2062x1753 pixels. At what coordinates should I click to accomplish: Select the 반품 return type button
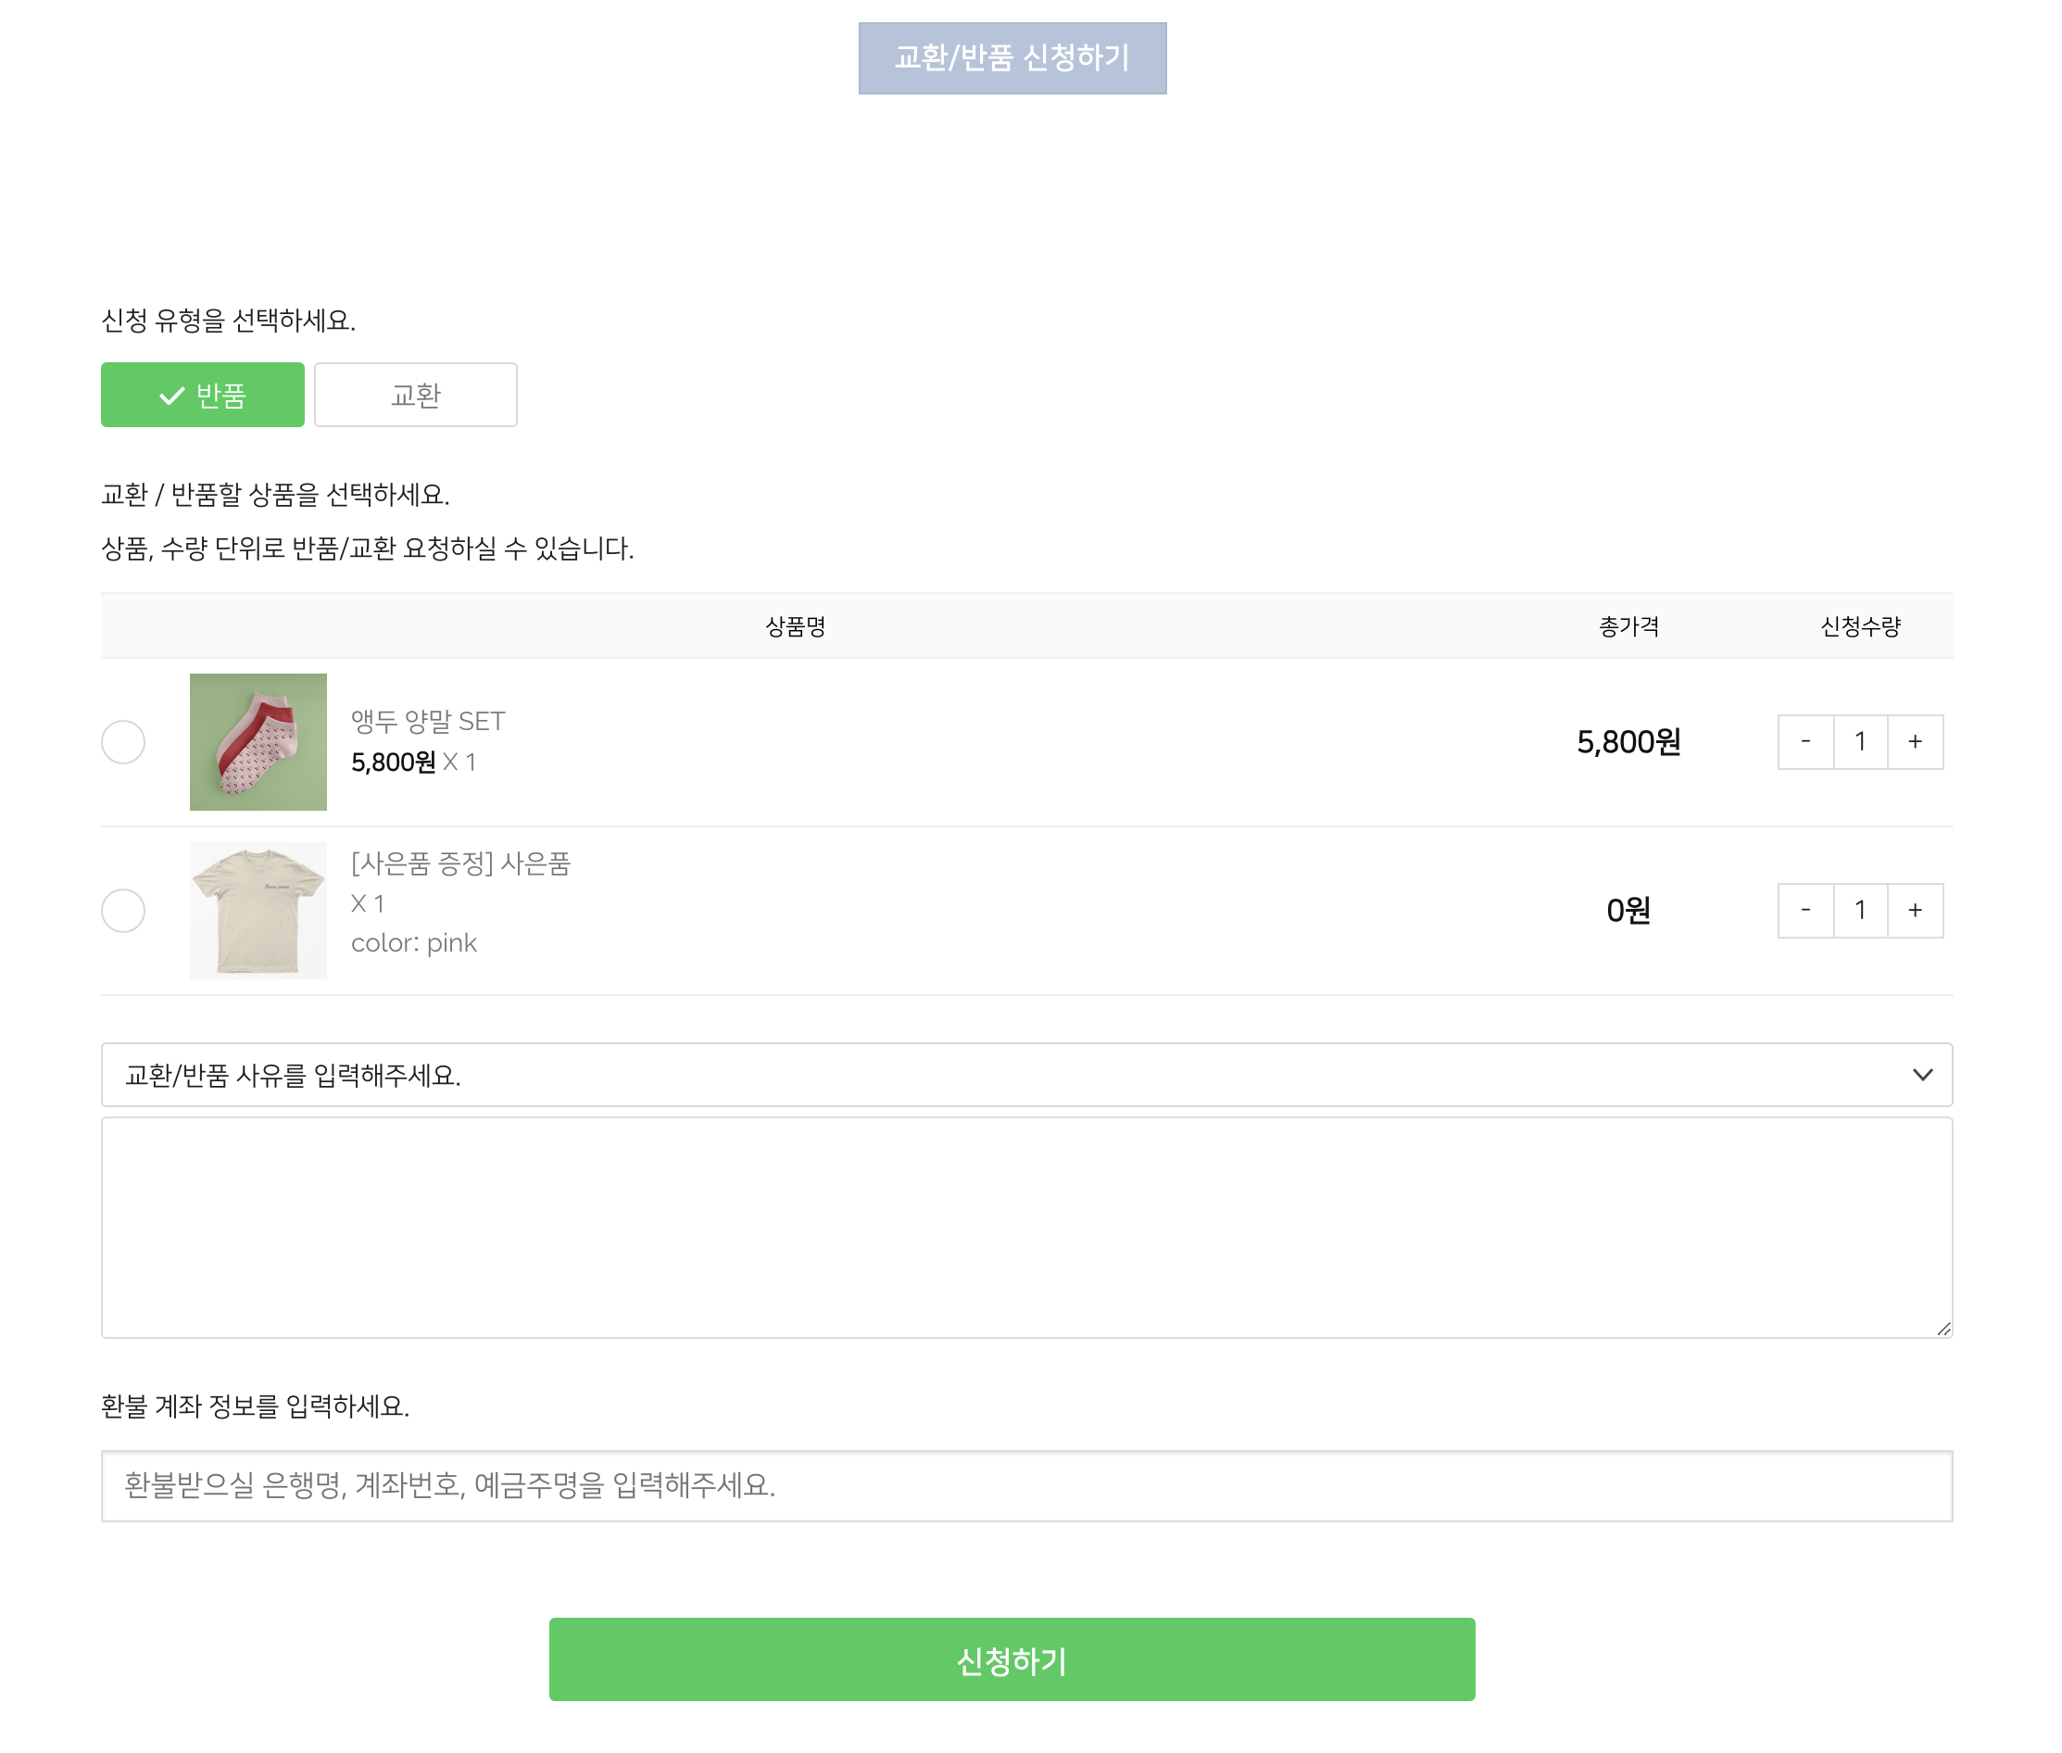click(x=202, y=395)
